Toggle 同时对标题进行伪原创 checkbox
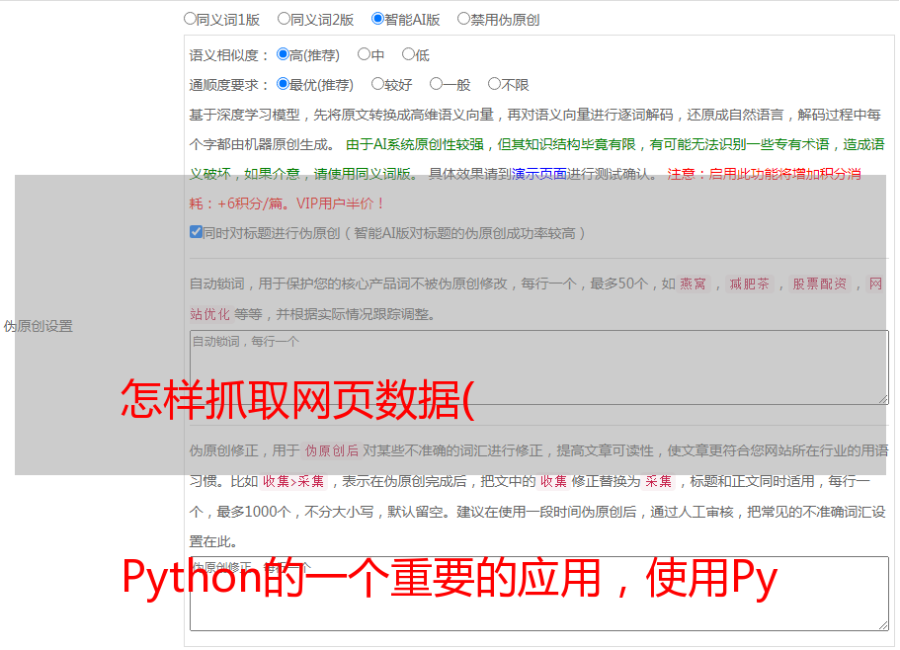The height and width of the screenshot is (650, 900). click(196, 232)
